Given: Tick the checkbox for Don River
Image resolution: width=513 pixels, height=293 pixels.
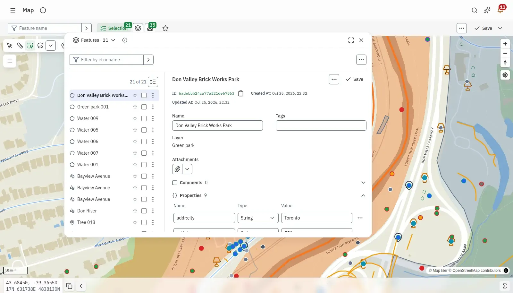Looking at the screenshot, I should pyautogui.click(x=144, y=211).
